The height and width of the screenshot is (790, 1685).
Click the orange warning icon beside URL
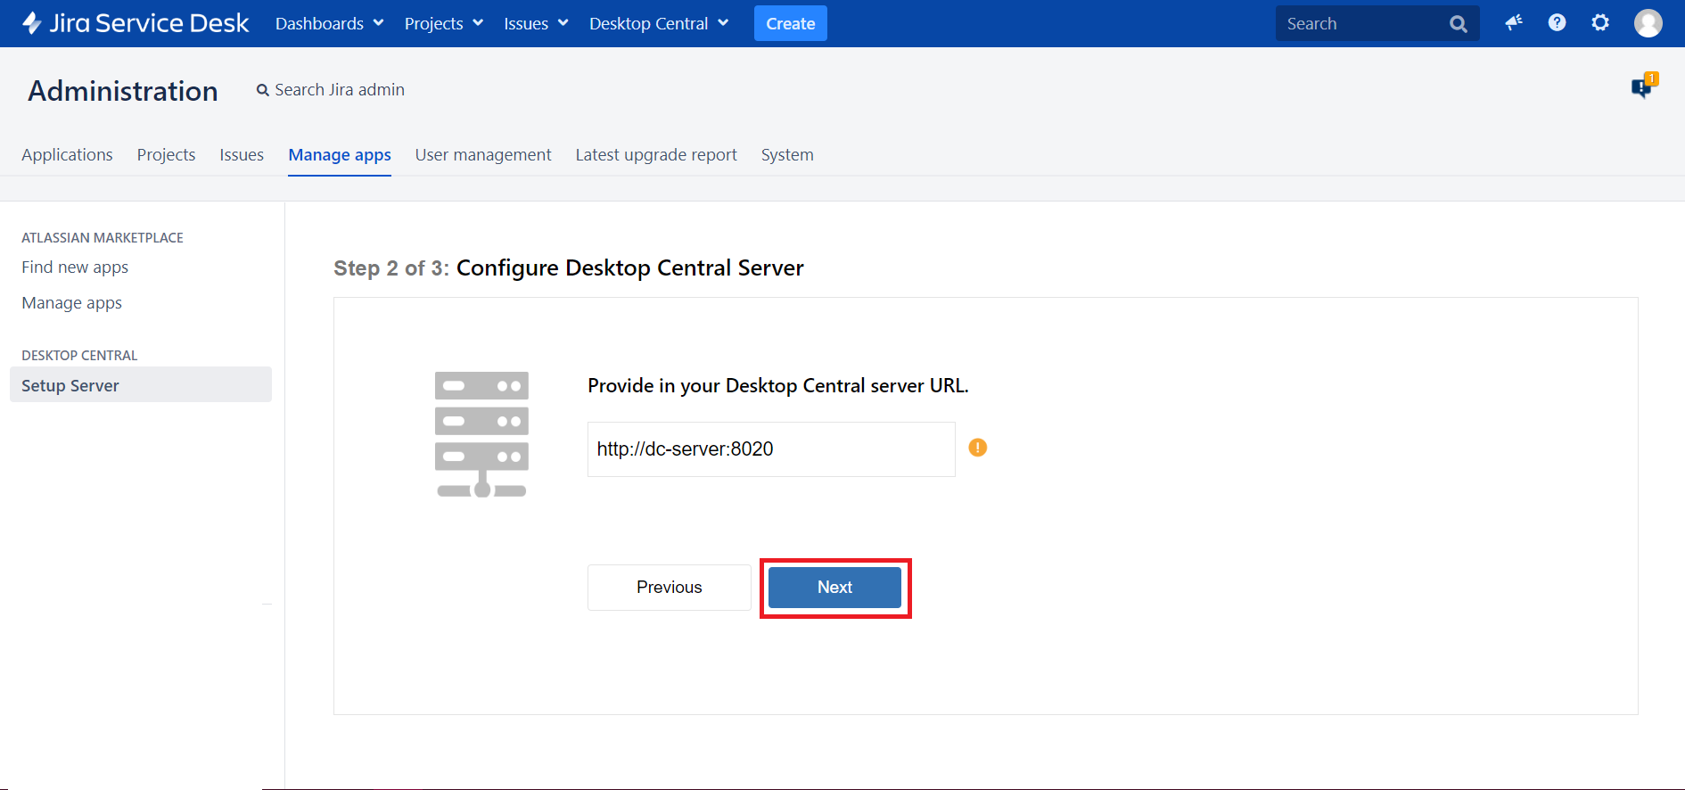click(978, 448)
